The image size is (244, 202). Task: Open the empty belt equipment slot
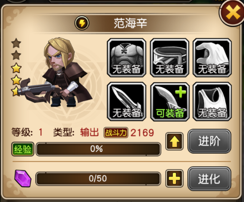point(169,58)
